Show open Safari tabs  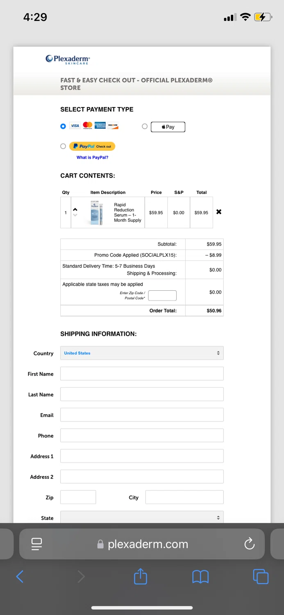point(261,576)
